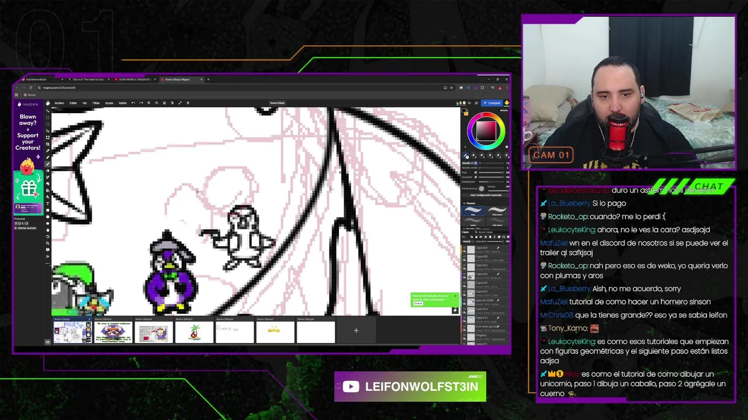Select the rectangle selection tool

point(47,117)
